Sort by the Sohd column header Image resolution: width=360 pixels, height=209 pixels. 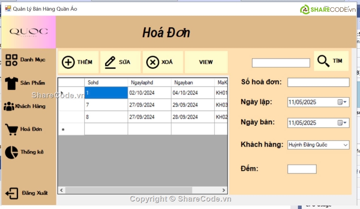106,83
